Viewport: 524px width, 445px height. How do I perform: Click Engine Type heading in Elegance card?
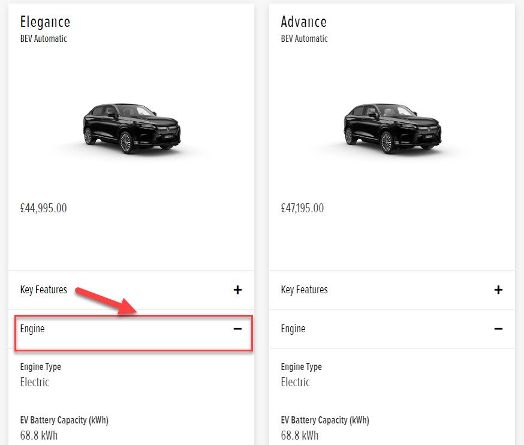[x=41, y=366]
